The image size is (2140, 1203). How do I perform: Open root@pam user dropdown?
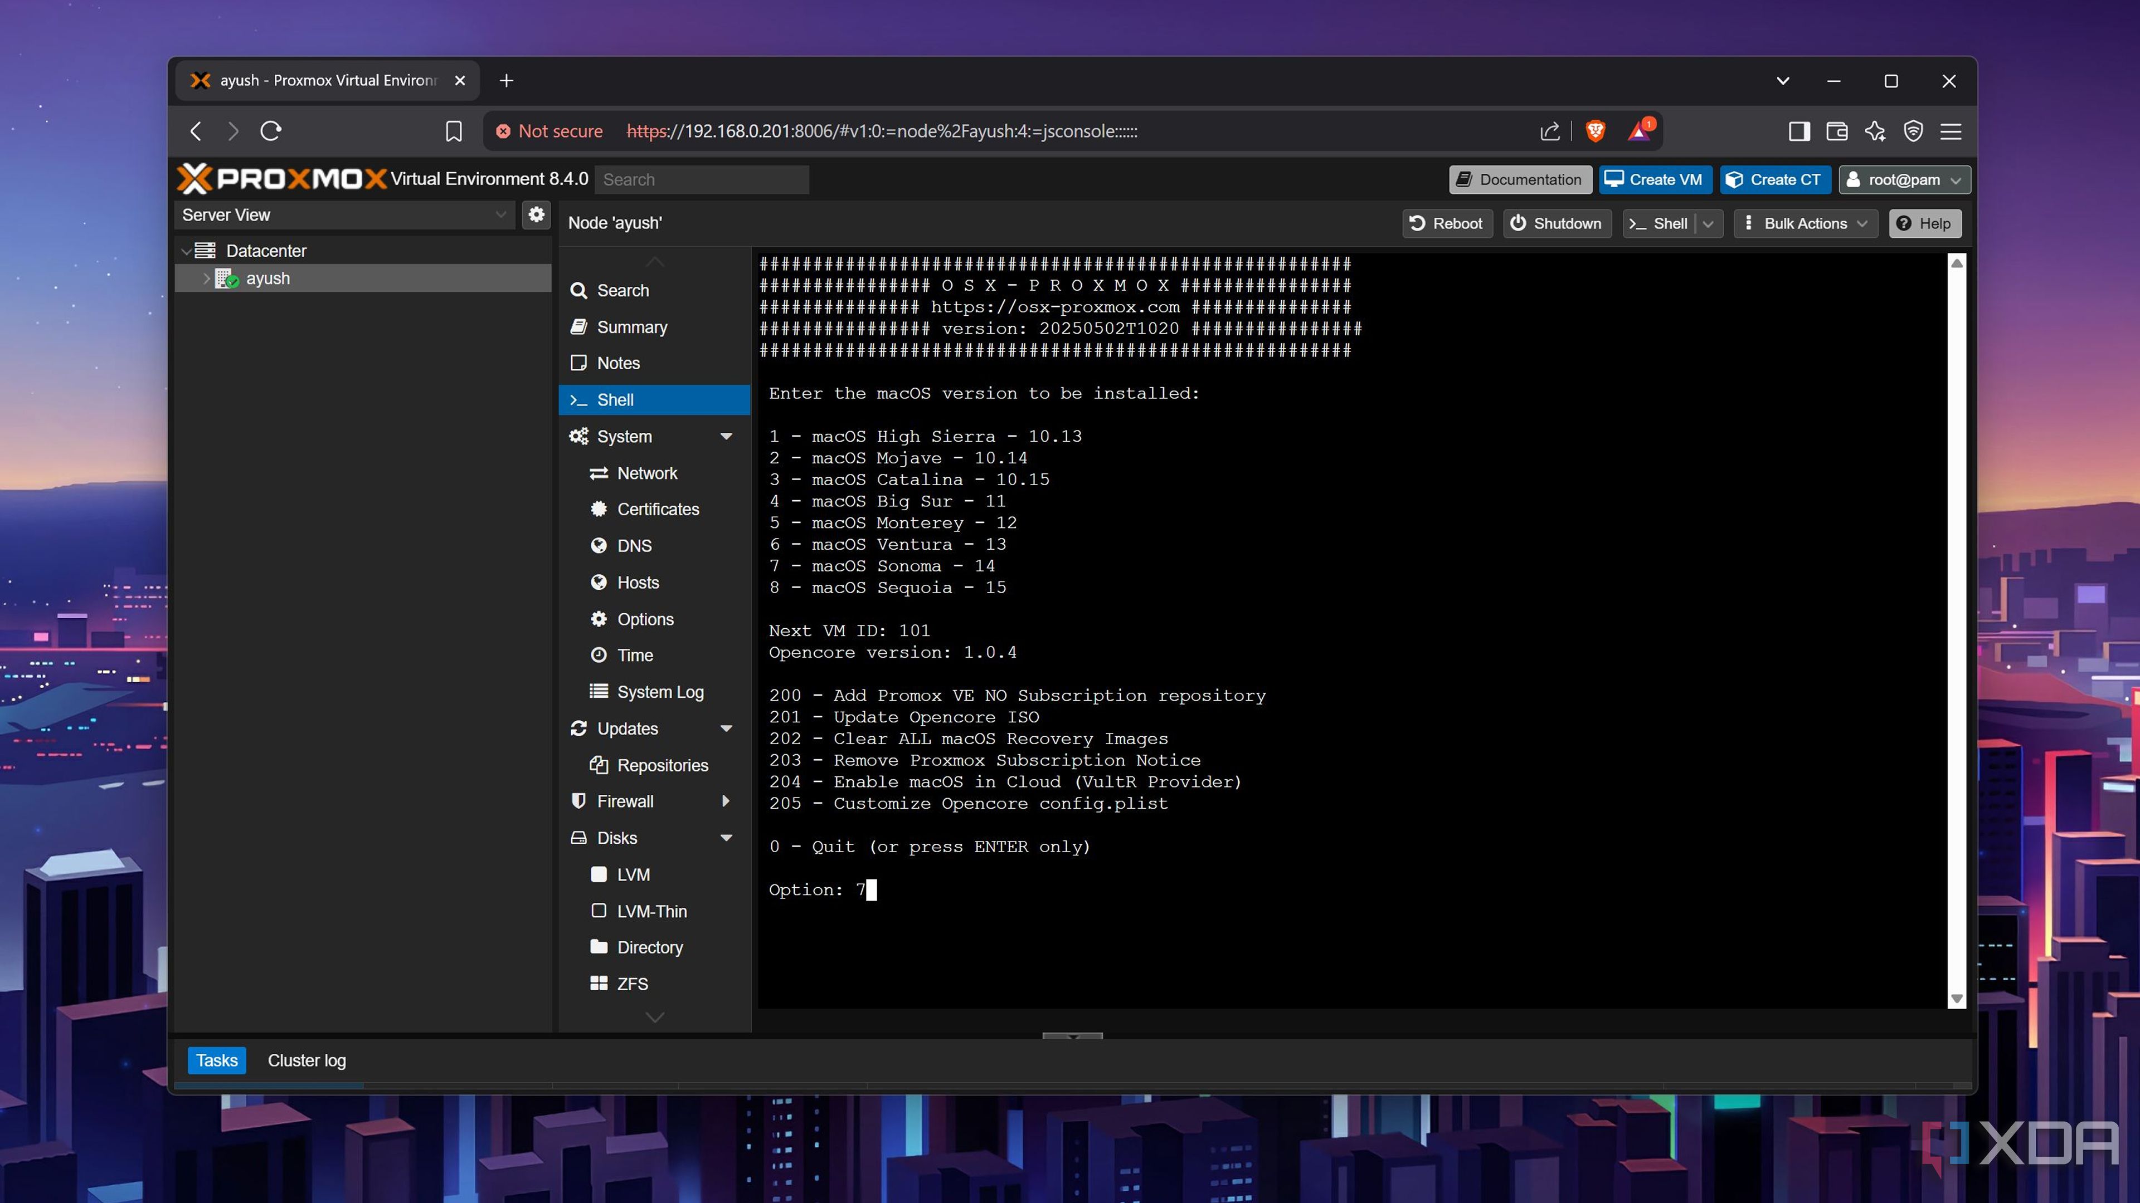coord(1904,179)
